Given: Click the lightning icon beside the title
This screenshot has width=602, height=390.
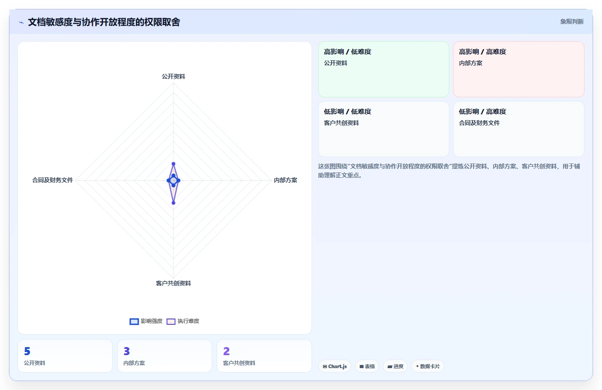Looking at the screenshot, I should (x=21, y=22).
